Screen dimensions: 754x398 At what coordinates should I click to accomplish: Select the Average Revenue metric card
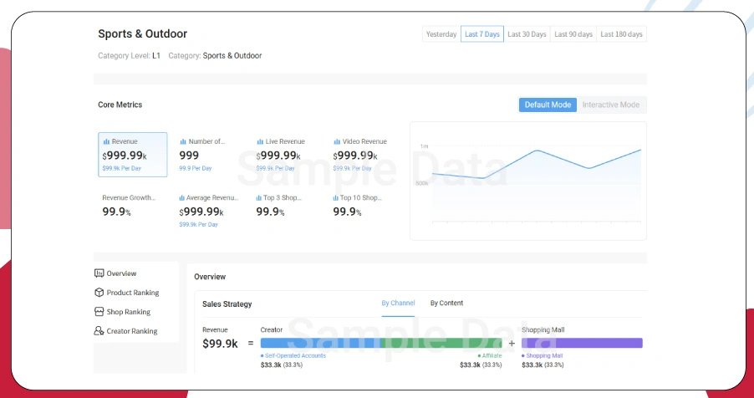click(x=210, y=211)
